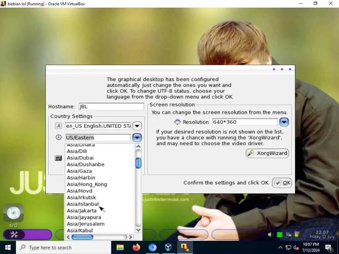Open the language dropdown arrow
Screen dimensions: 339x254
137,126
